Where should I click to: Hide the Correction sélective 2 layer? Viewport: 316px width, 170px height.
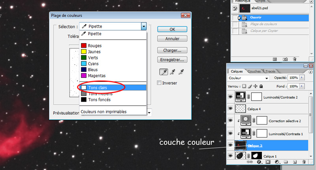230,121
